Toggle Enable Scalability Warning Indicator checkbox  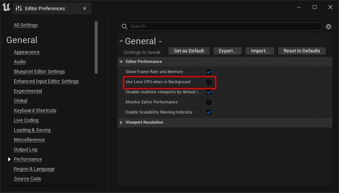[209, 112]
